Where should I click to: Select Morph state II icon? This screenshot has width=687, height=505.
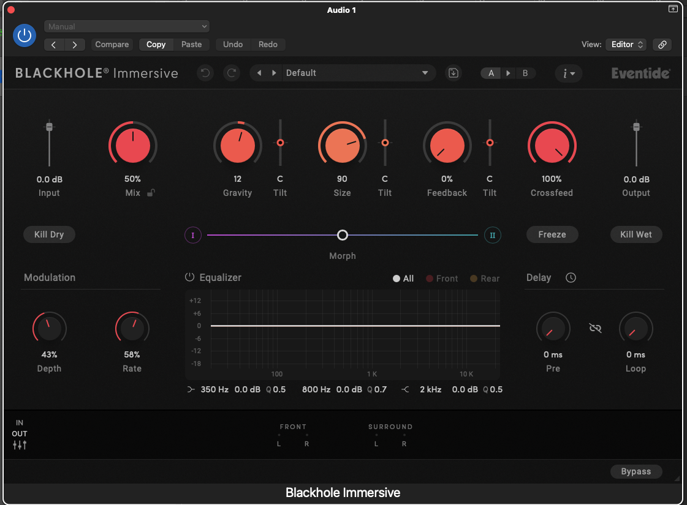(x=493, y=236)
